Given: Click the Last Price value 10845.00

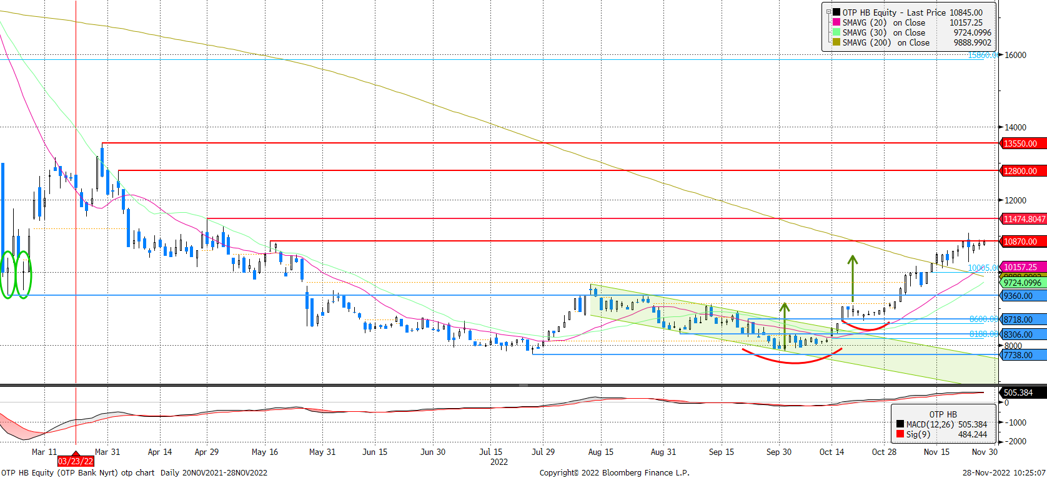Looking at the screenshot, I should click(966, 12).
